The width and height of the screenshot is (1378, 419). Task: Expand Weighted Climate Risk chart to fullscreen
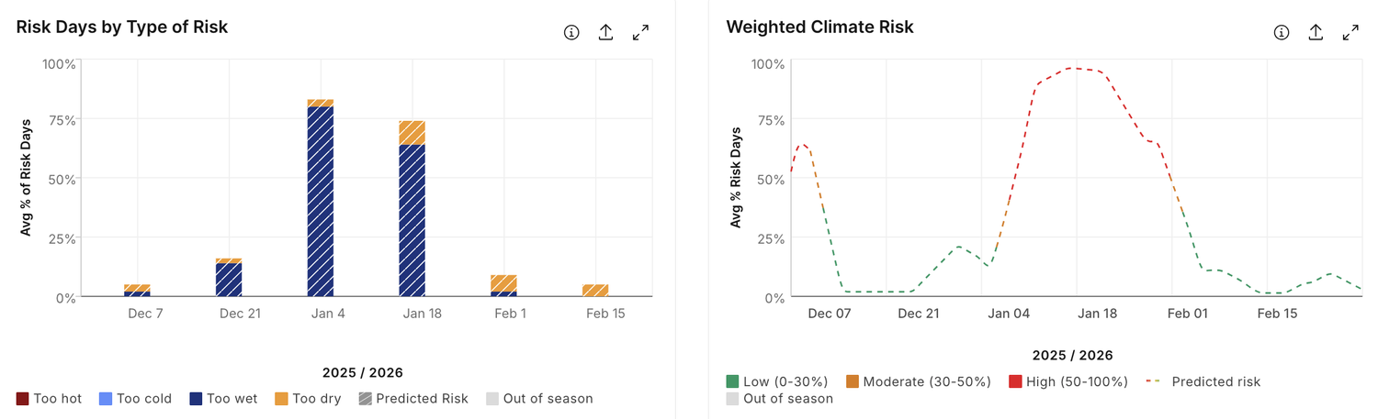(1350, 33)
